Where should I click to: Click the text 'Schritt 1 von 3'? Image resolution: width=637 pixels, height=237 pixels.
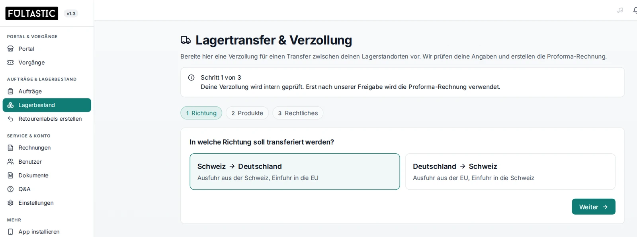tap(221, 78)
